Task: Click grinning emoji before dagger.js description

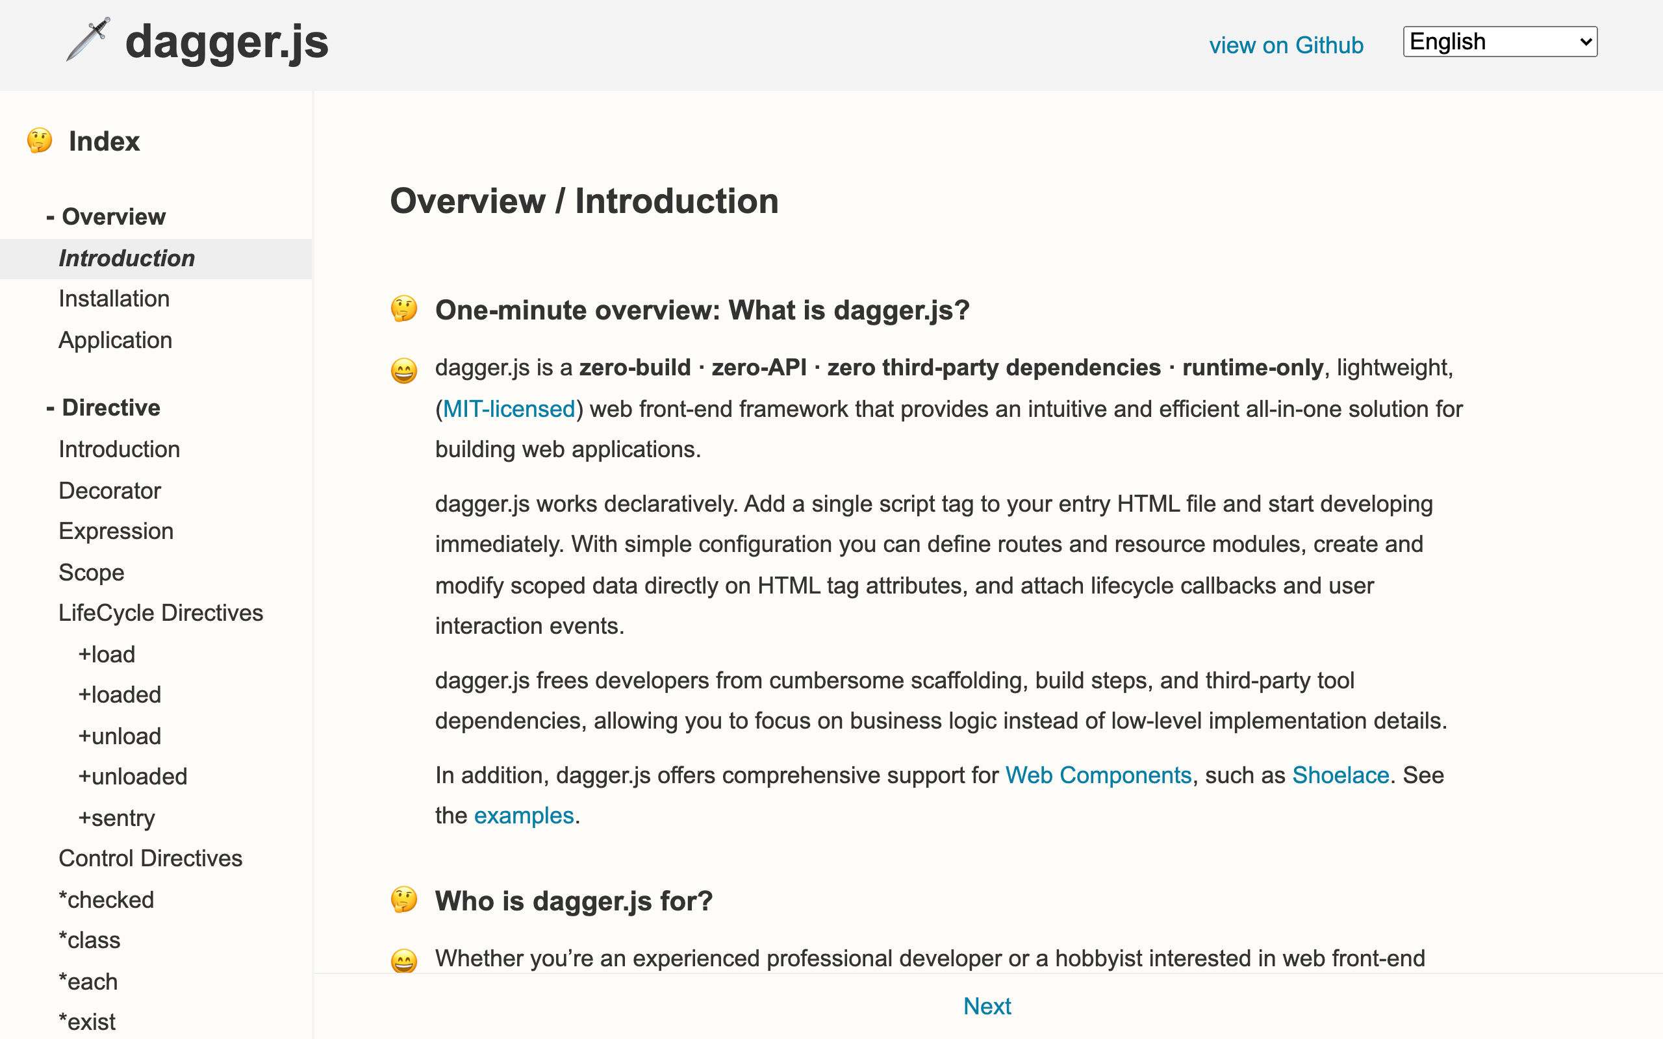Action: [x=404, y=370]
